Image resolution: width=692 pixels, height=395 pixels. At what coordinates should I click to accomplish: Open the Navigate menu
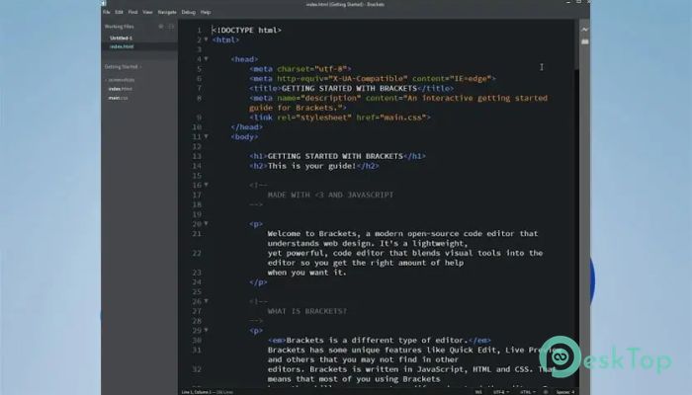point(167,12)
